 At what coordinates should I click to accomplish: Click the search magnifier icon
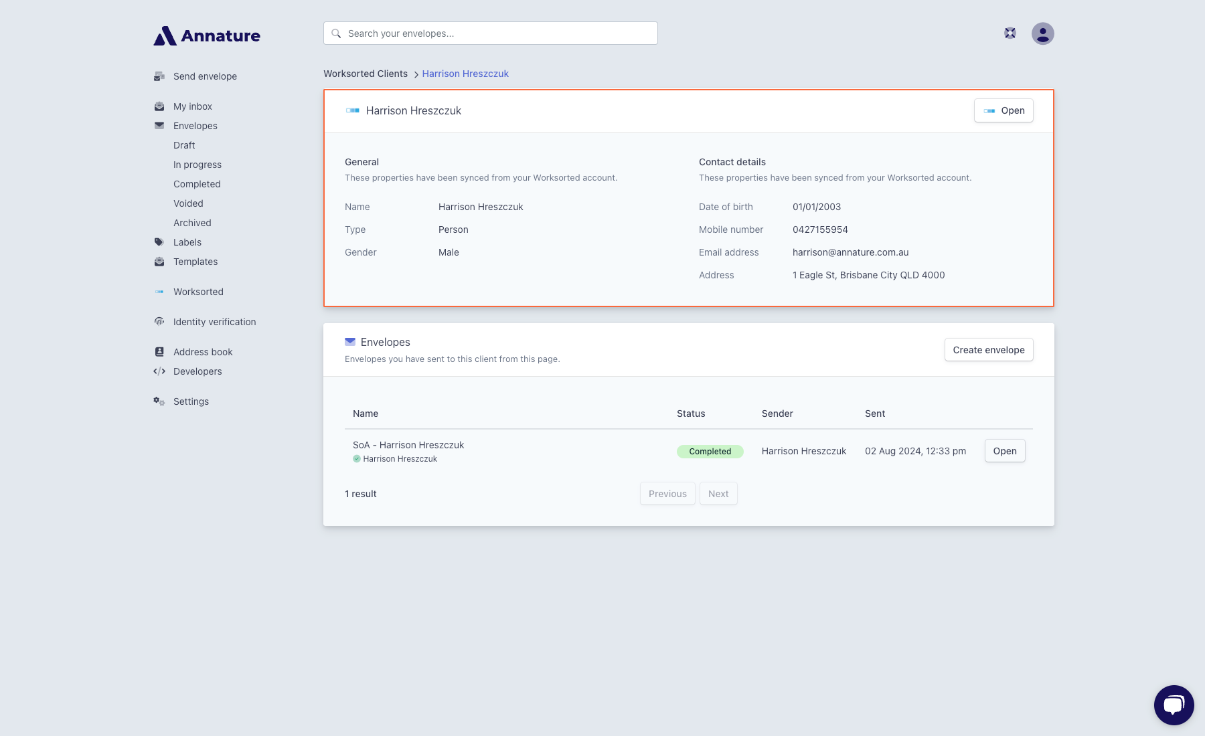(x=336, y=33)
